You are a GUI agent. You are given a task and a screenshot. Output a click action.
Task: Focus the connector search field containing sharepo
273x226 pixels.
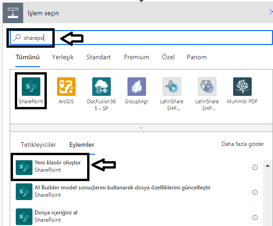(141, 38)
